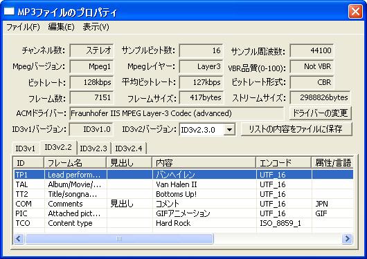Screen dimensions: 367x259
Task: Click the 属性/言語 column header
Action: coord(332,163)
